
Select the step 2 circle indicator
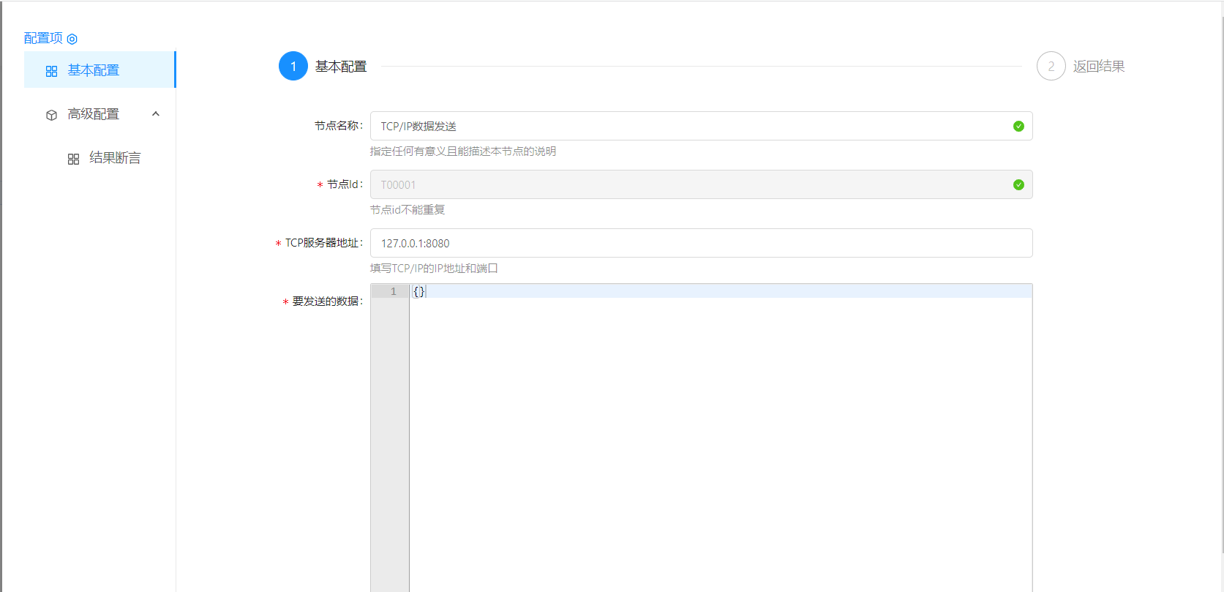pos(1051,67)
